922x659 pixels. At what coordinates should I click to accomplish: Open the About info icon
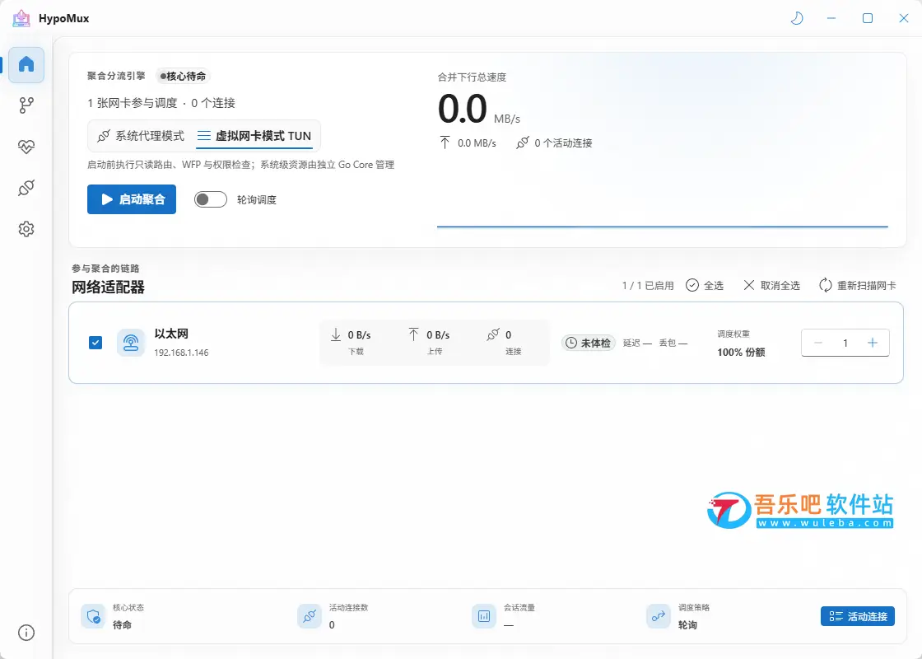(x=26, y=633)
